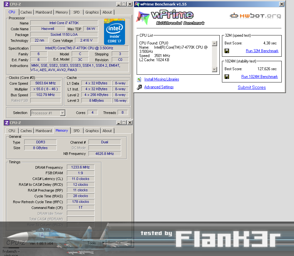Click the wPrime logo graphic
Viewport: 294px width, 256px height.
click(x=170, y=18)
